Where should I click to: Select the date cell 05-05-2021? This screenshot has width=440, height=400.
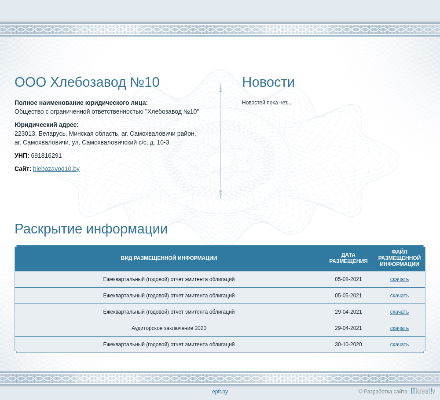tap(348, 296)
